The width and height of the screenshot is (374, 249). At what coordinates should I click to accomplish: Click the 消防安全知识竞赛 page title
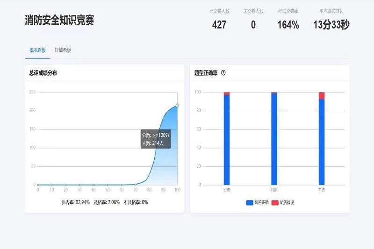click(x=59, y=20)
